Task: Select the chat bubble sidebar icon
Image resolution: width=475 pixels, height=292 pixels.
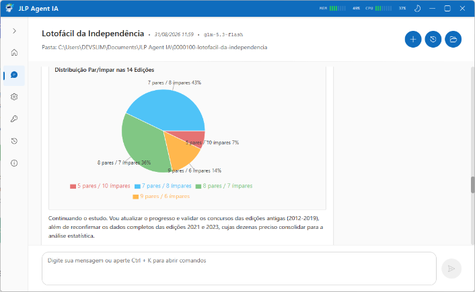Action: click(x=14, y=75)
